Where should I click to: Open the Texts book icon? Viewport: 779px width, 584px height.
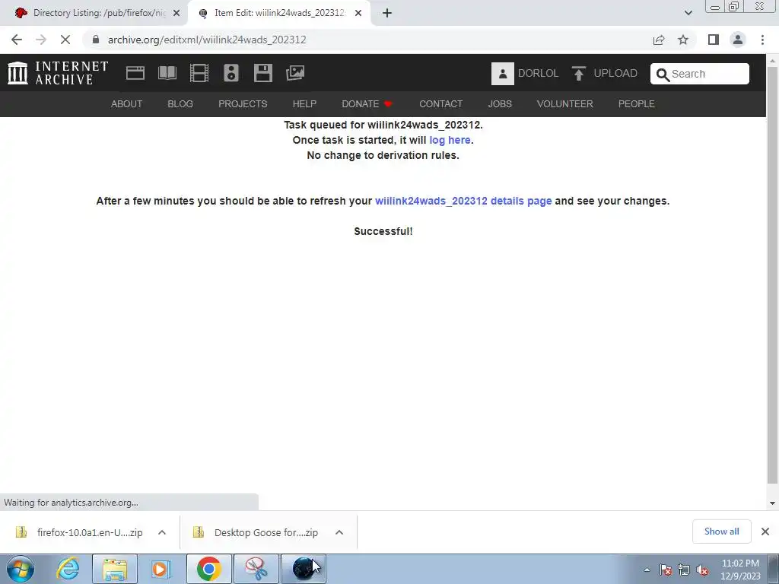(167, 73)
